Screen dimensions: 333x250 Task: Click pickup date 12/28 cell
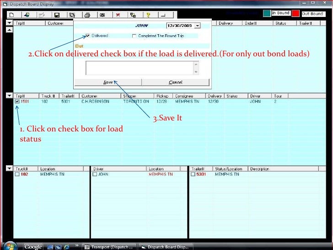(161, 102)
